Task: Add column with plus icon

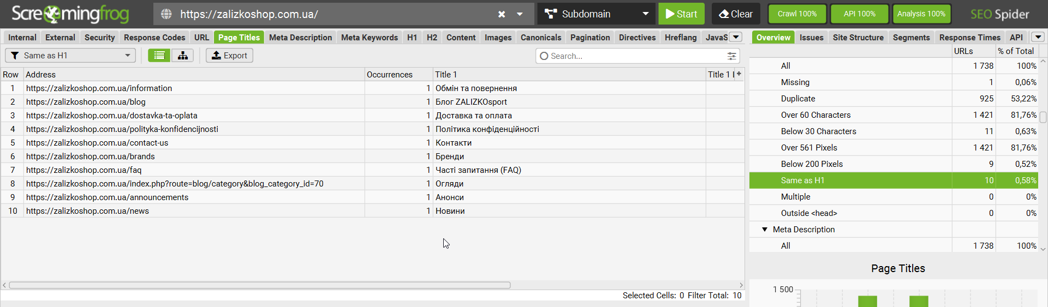Action: point(739,74)
